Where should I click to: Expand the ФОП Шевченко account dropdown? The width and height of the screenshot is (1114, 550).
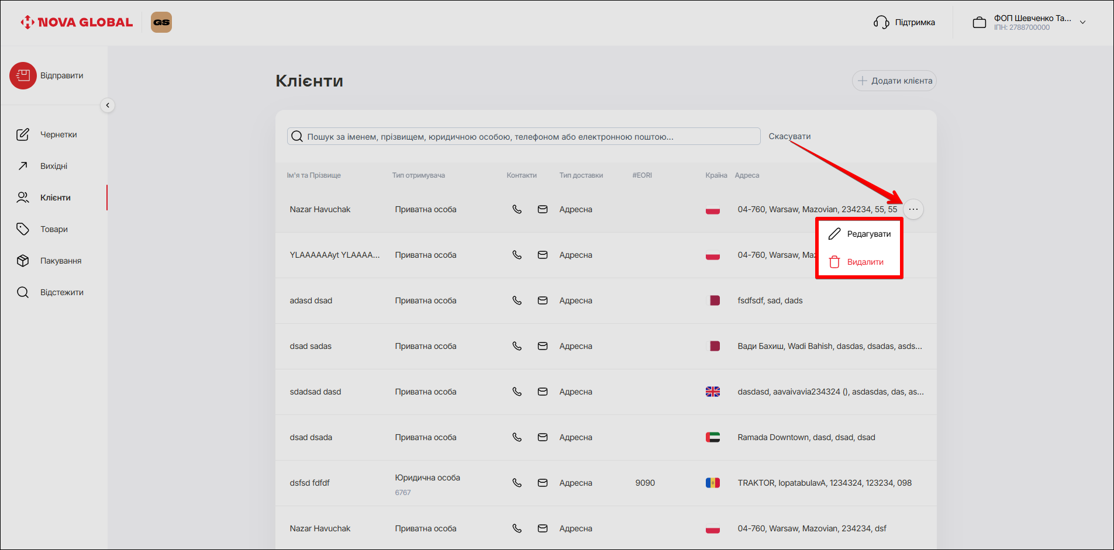click(1082, 22)
